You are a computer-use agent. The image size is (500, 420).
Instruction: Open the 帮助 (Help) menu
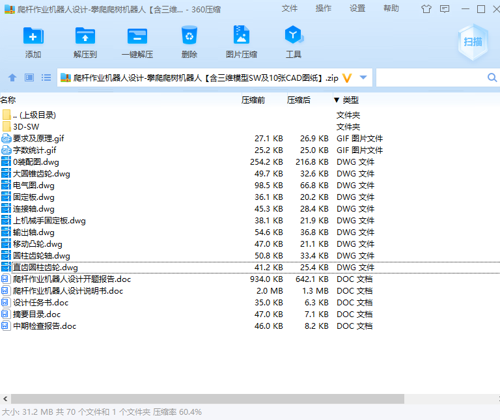click(391, 8)
